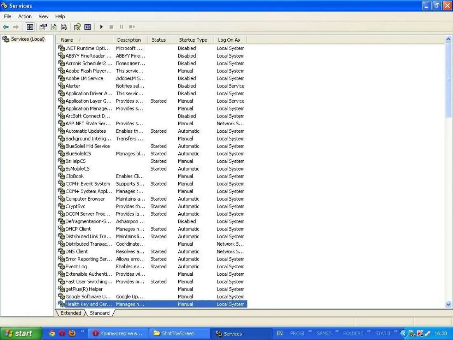Launch Firefox from the quick launch bar
Image resolution: width=453 pixels, height=340 pixels.
tap(72, 333)
